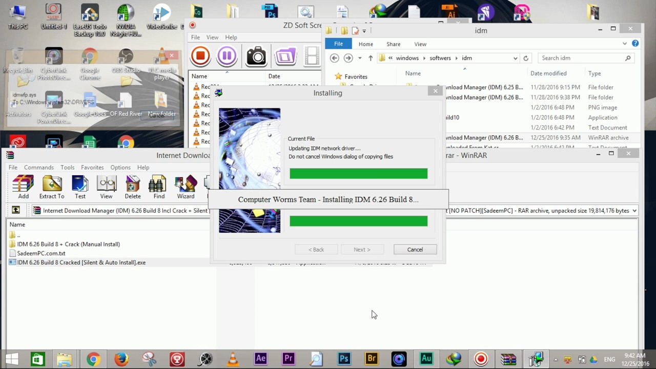
Task: Click the Explorer Help question mark icon
Action: 635,44
